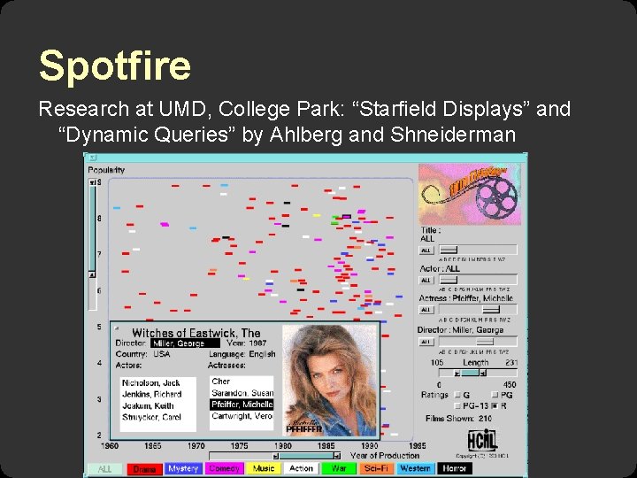Image resolution: width=637 pixels, height=478 pixels.
Task: Click the yellow film marker near 1984
Action: [x=317, y=215]
